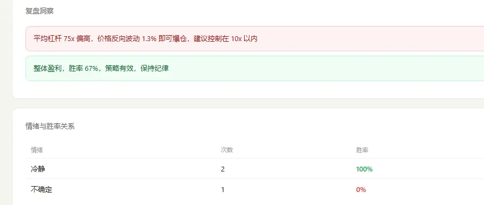The width and height of the screenshot is (484, 205).
Task: Click the count 1 for 不确定
Action: tap(223, 190)
